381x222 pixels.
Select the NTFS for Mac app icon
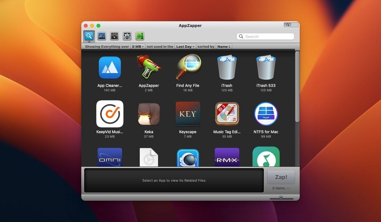[x=266, y=114]
